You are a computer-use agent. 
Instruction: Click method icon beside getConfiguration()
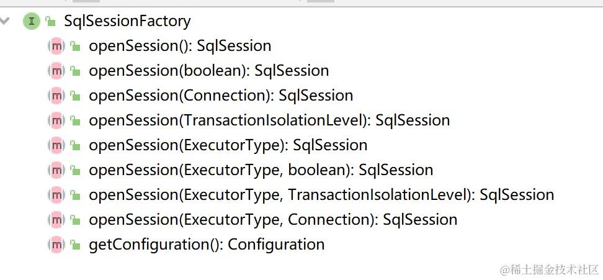point(56,245)
